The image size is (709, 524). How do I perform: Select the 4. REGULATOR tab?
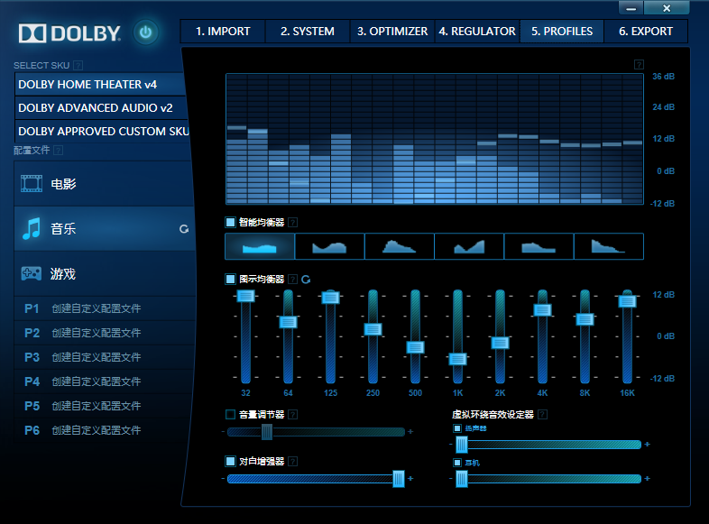click(x=477, y=32)
